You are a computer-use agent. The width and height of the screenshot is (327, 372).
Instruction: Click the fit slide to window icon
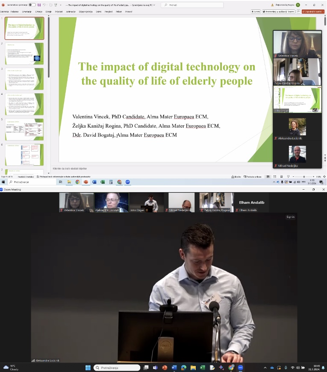324,177
